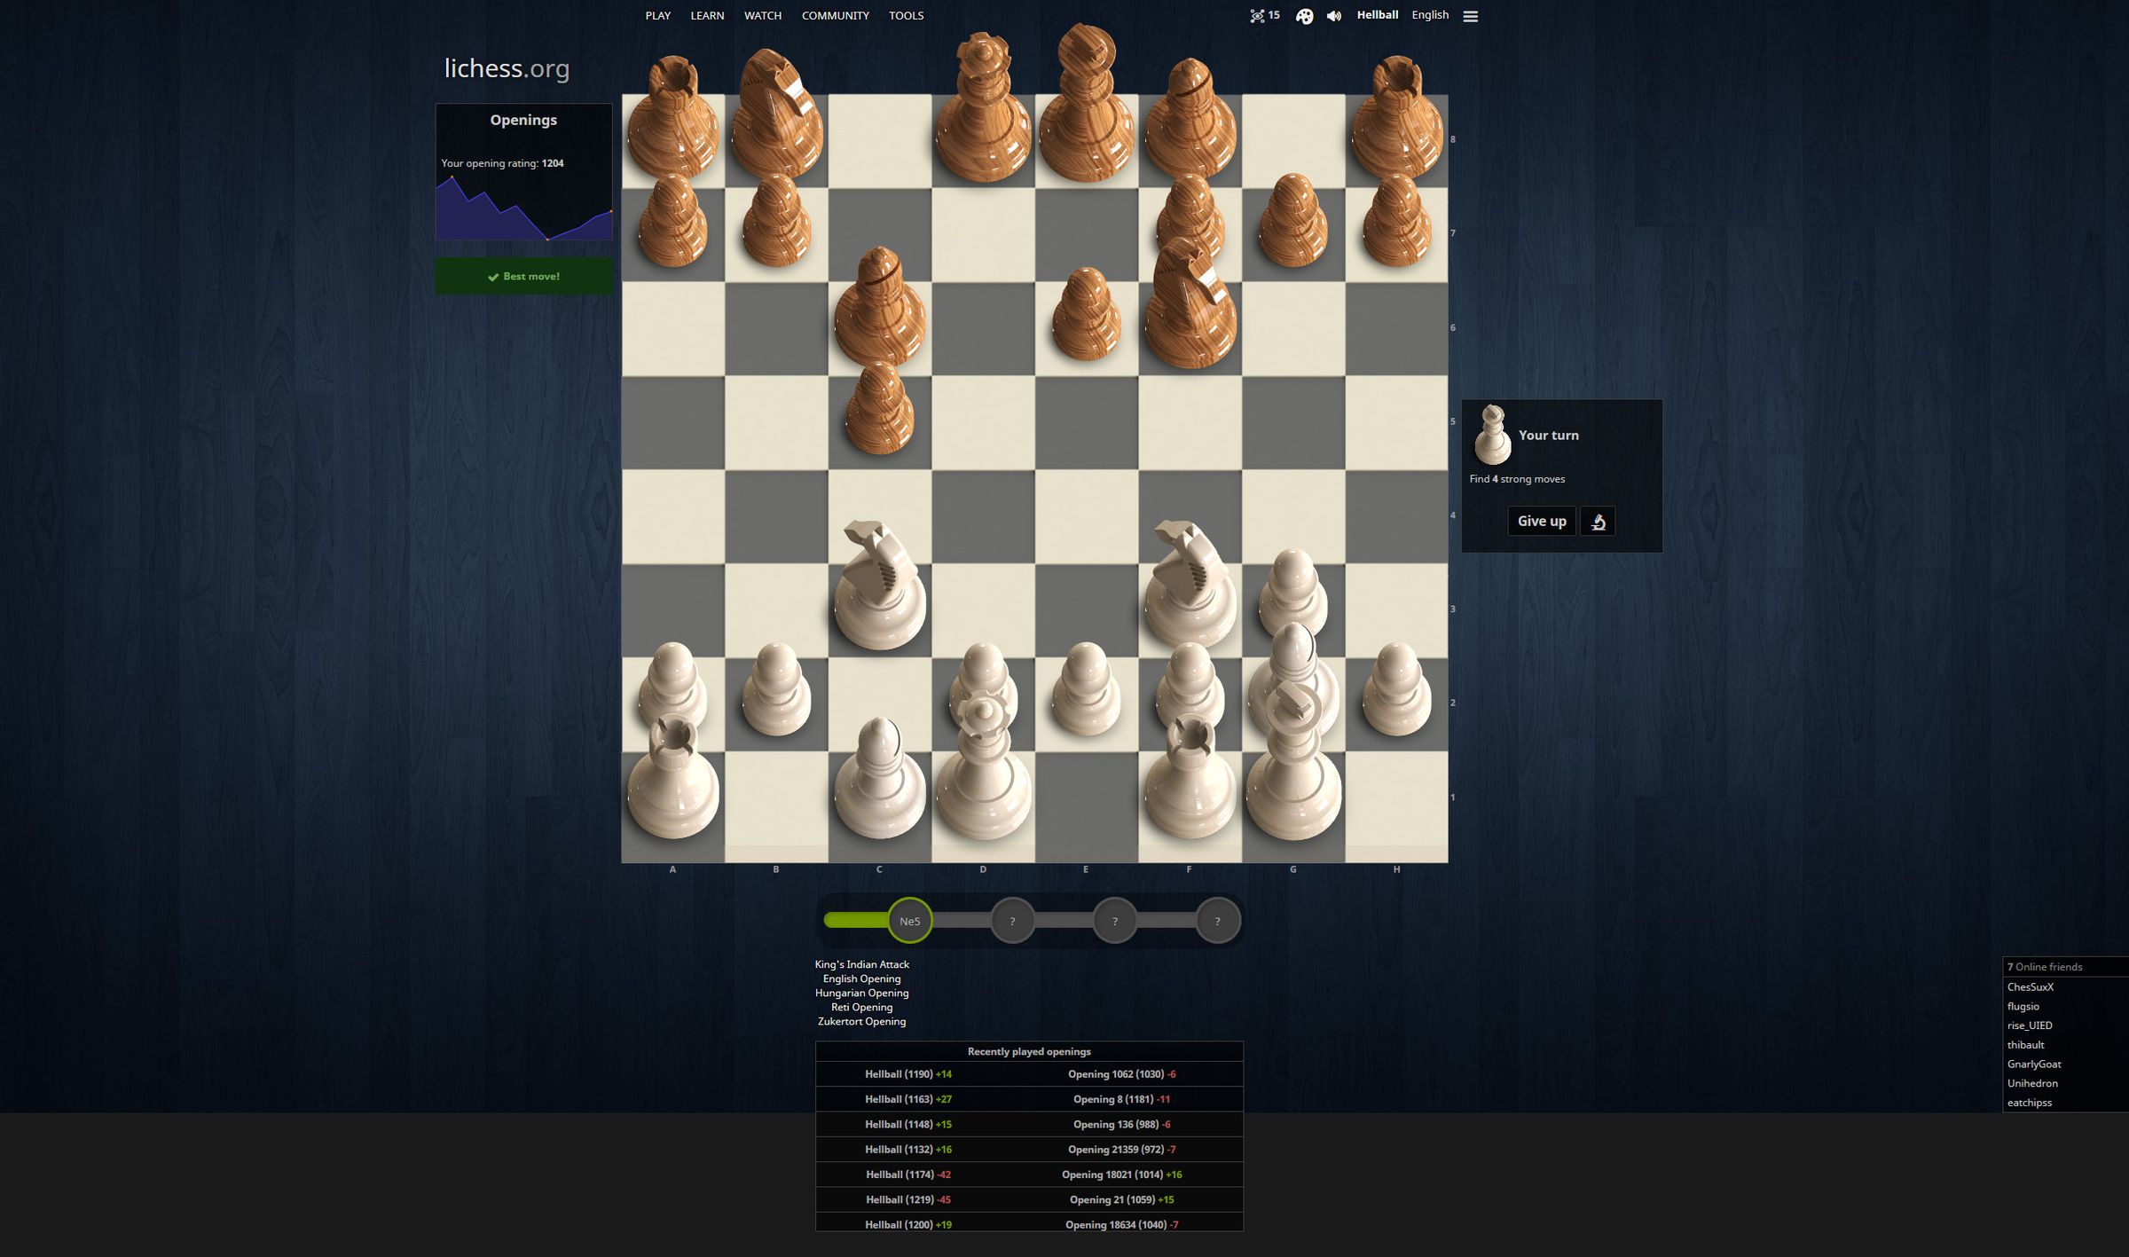Click the TOOLS navigation tab
The image size is (2129, 1257).
(905, 15)
